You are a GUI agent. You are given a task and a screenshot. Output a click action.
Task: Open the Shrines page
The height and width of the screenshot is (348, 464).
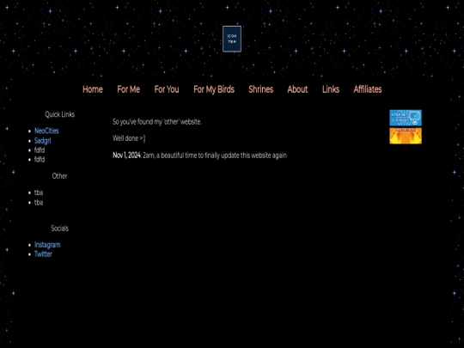click(x=260, y=89)
